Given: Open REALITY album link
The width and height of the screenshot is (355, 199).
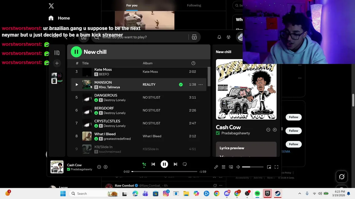Looking at the screenshot, I should pos(149,85).
